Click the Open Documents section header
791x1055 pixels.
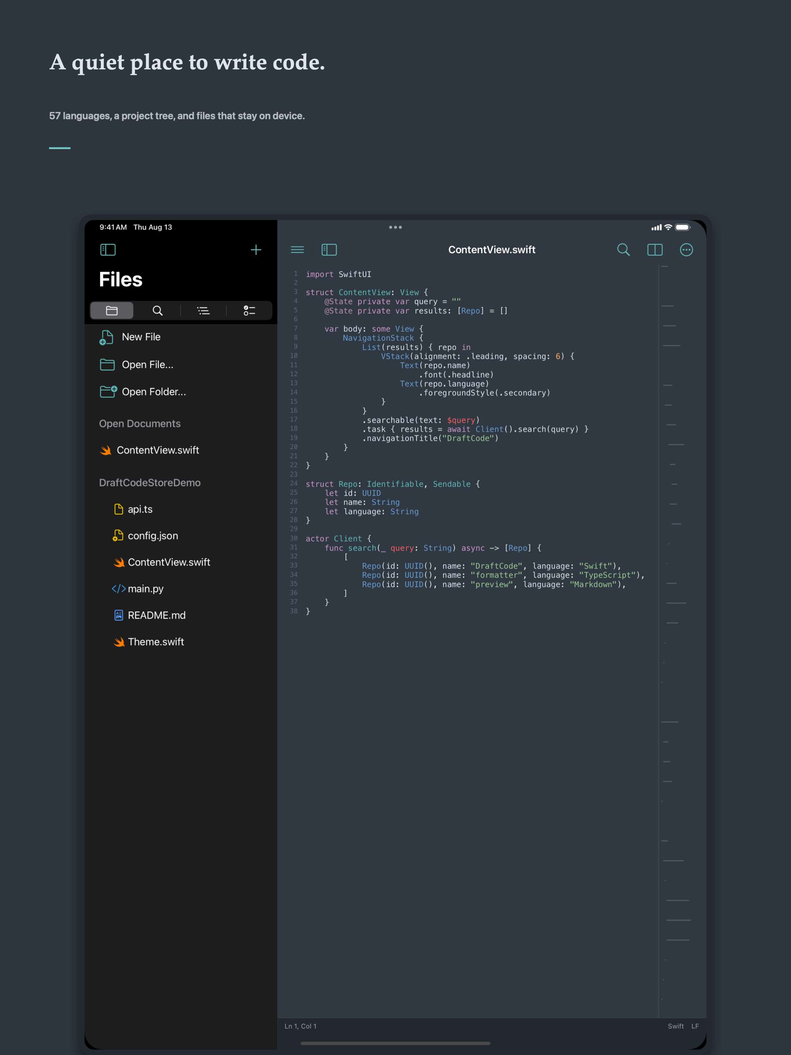tap(140, 424)
